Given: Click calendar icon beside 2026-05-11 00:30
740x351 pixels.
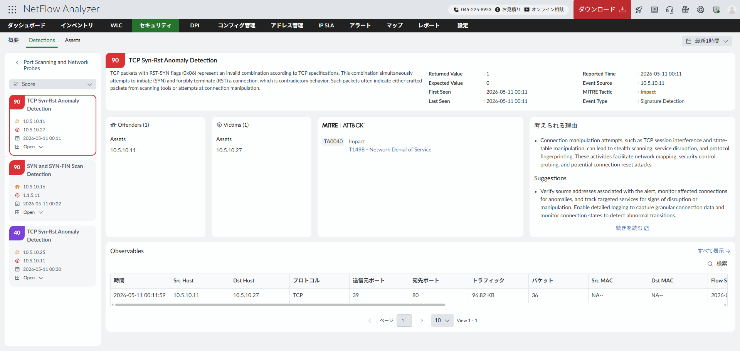Looking at the screenshot, I should (x=17, y=269).
